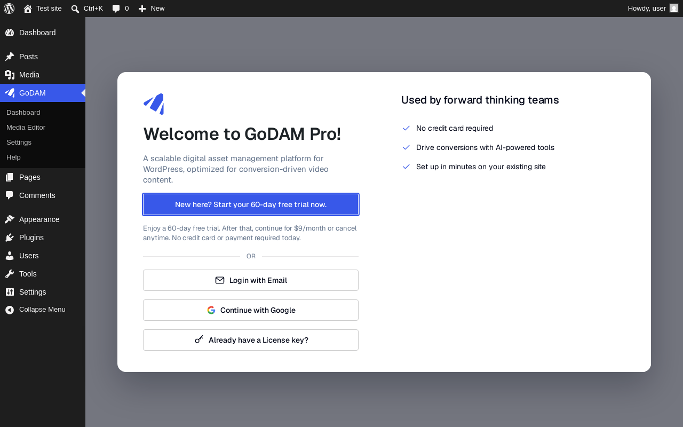Click the key icon for License key
The image size is (683, 427).
pos(199,339)
